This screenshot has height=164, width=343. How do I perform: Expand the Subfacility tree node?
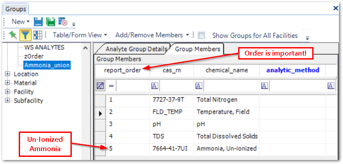tap(8, 101)
